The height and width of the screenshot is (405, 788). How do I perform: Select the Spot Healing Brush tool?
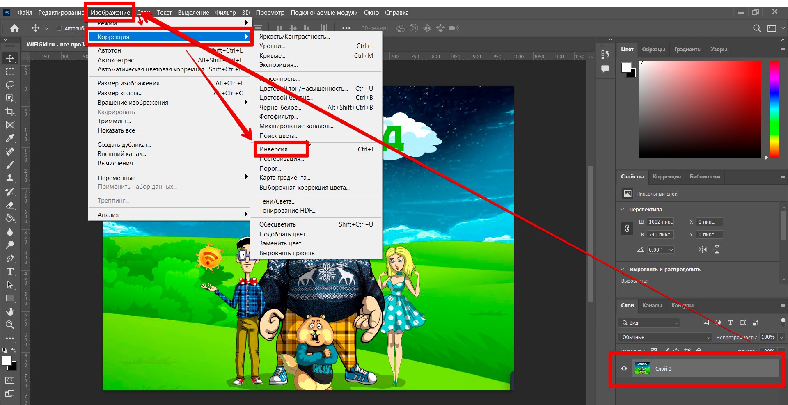tap(10, 152)
